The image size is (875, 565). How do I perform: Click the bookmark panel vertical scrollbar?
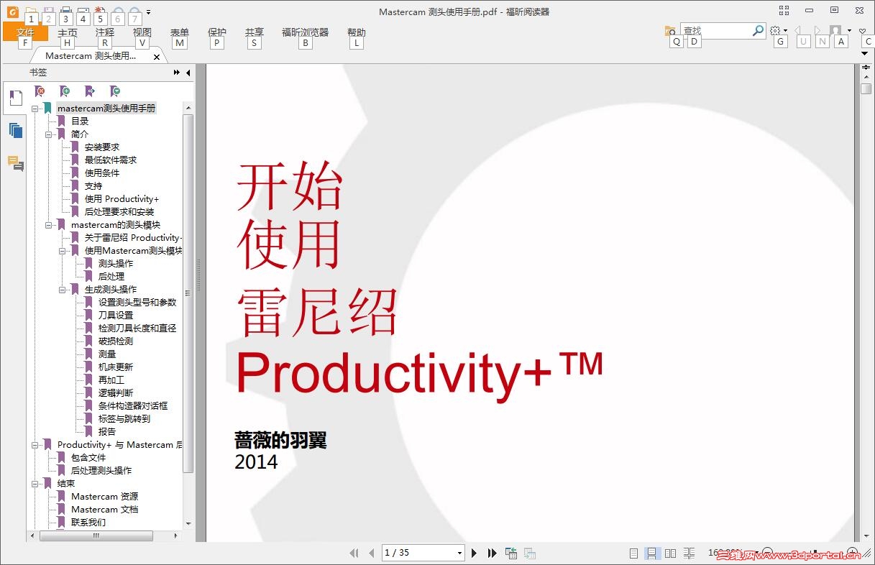[x=188, y=293]
